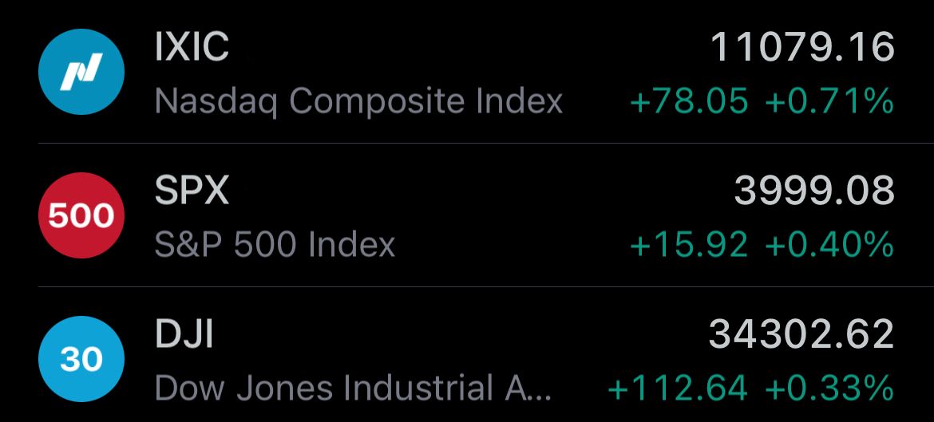Image resolution: width=934 pixels, height=422 pixels.
Task: Click the 34302.62 price value
Action: point(801,334)
